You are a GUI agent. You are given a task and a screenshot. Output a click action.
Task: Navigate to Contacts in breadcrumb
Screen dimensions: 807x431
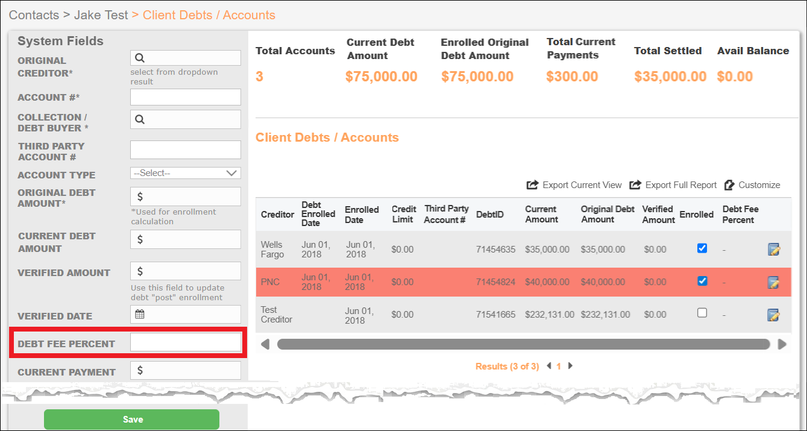click(34, 15)
